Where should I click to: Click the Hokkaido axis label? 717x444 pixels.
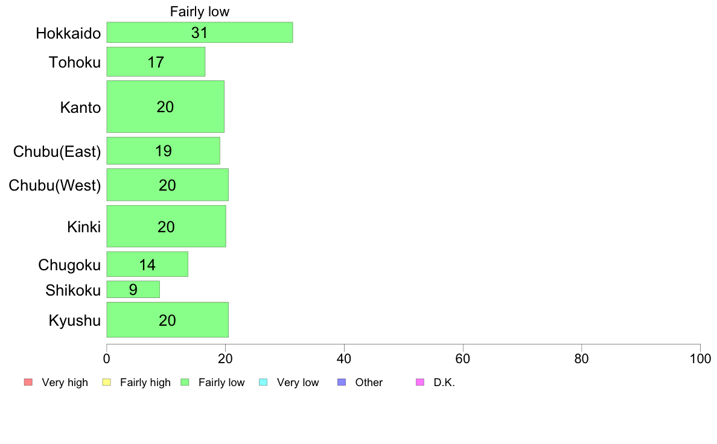pos(68,33)
